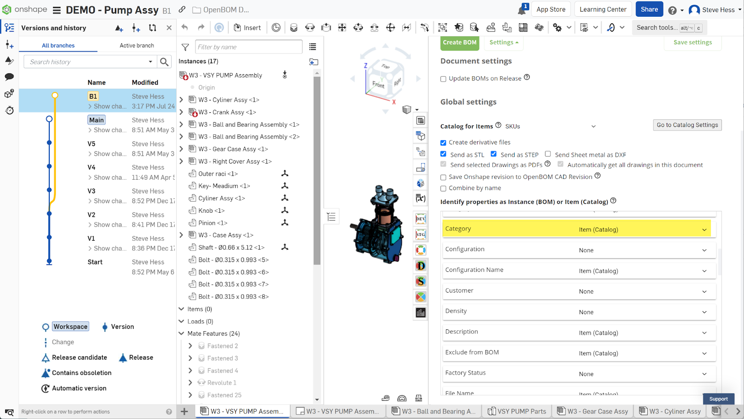This screenshot has width=744, height=419.
Task: Click the list view icon beside Filter by name
Action: [x=312, y=47]
